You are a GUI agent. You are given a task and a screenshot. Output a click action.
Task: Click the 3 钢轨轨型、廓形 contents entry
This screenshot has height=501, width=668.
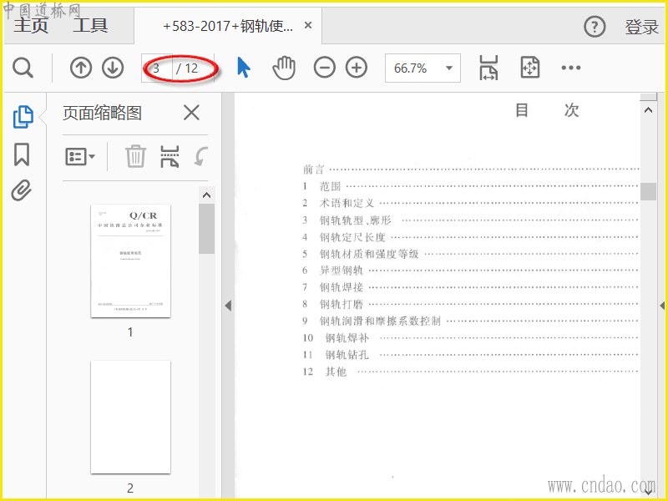point(471,220)
